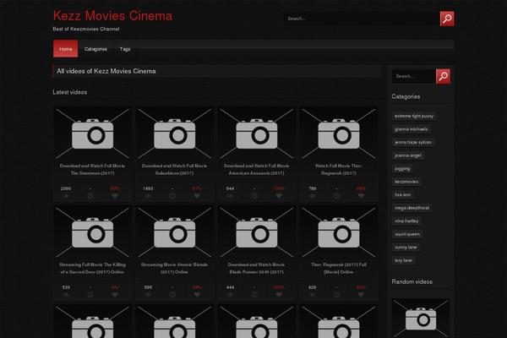Click clock icon on Suburbicon card
This screenshot has height=338, width=507.
pos(172,196)
